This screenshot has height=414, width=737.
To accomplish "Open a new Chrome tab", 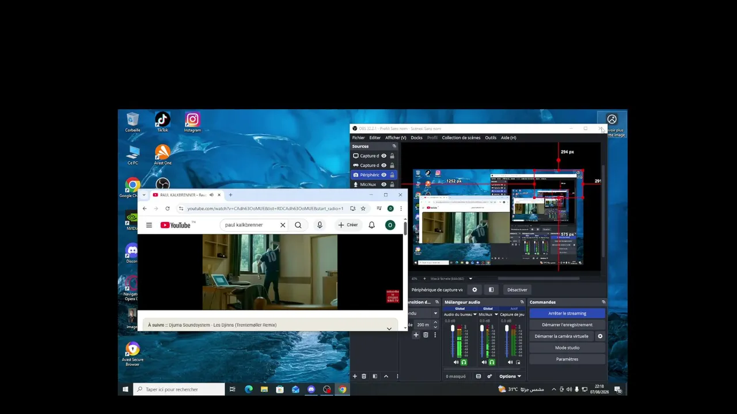I will pyautogui.click(x=230, y=195).
